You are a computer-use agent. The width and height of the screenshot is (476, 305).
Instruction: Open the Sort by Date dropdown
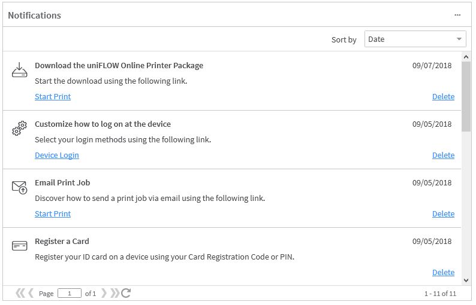coord(415,39)
